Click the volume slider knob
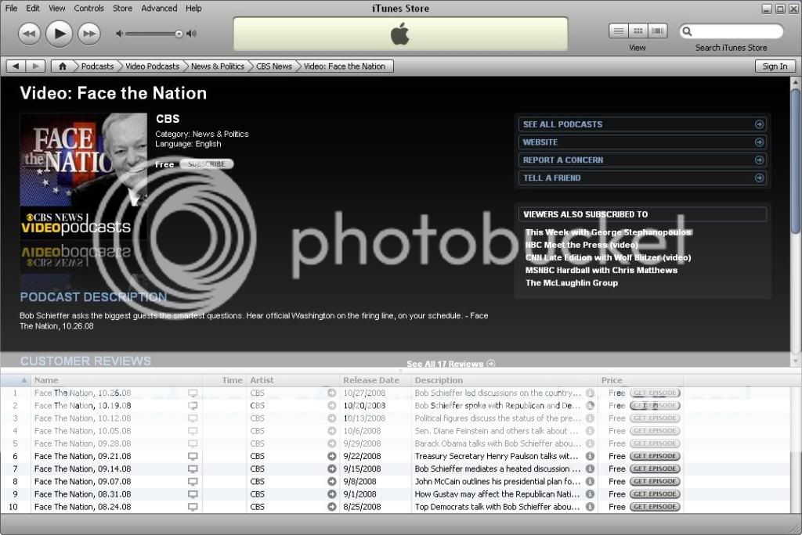Screen dimensions: 802x535 click(x=179, y=34)
